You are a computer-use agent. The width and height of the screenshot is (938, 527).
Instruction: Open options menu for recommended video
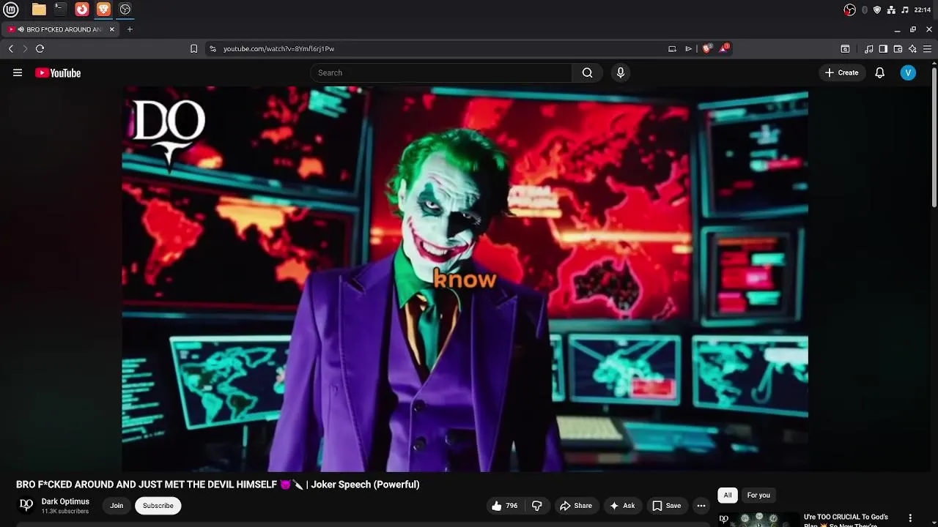pyautogui.click(x=910, y=518)
